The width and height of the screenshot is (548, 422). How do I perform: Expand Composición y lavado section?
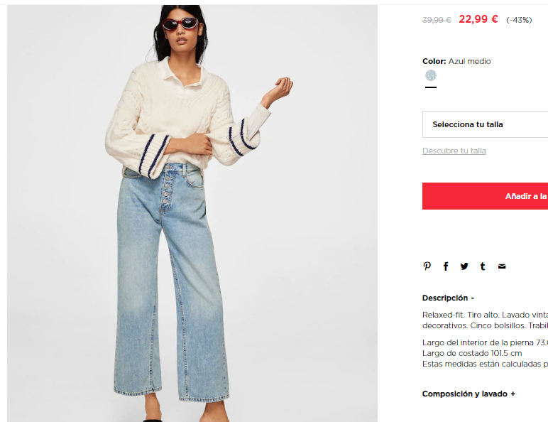[468, 394]
